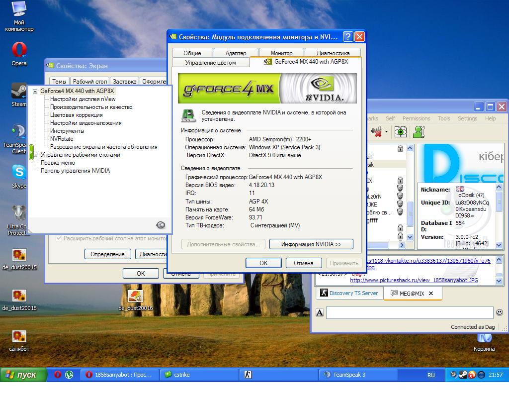The width and height of the screenshot is (509, 410).
Task: Open the dropdown arrow next to mute speakers icon
Action: click(386, 131)
